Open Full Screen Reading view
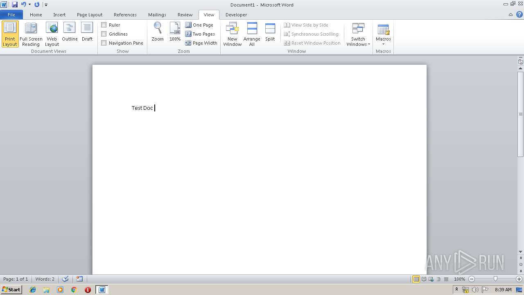 pyautogui.click(x=31, y=34)
